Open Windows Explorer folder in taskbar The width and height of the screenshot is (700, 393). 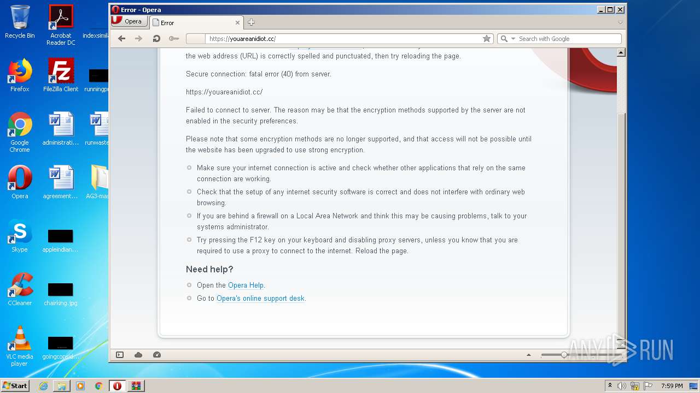tap(62, 386)
